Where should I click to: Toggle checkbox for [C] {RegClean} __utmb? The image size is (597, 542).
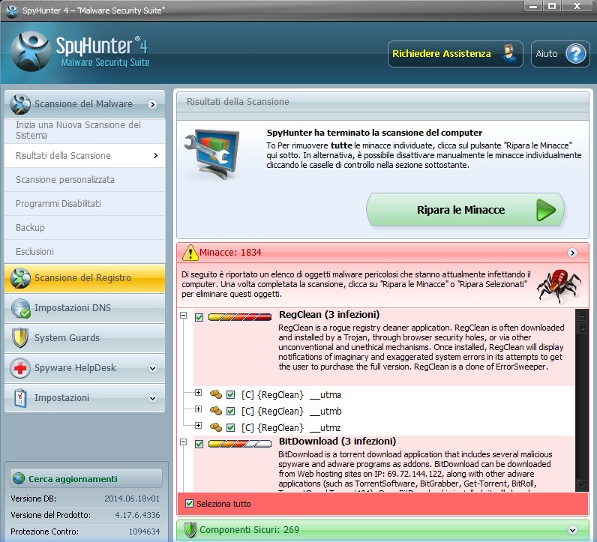231,411
